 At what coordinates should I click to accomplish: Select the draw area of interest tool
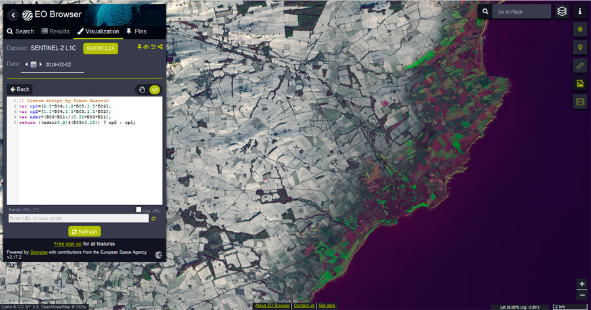[x=580, y=29]
